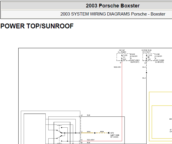The height and width of the screenshot is (144, 172).
Task: Click the GP3 ground point symbol
Action: pos(109,133)
